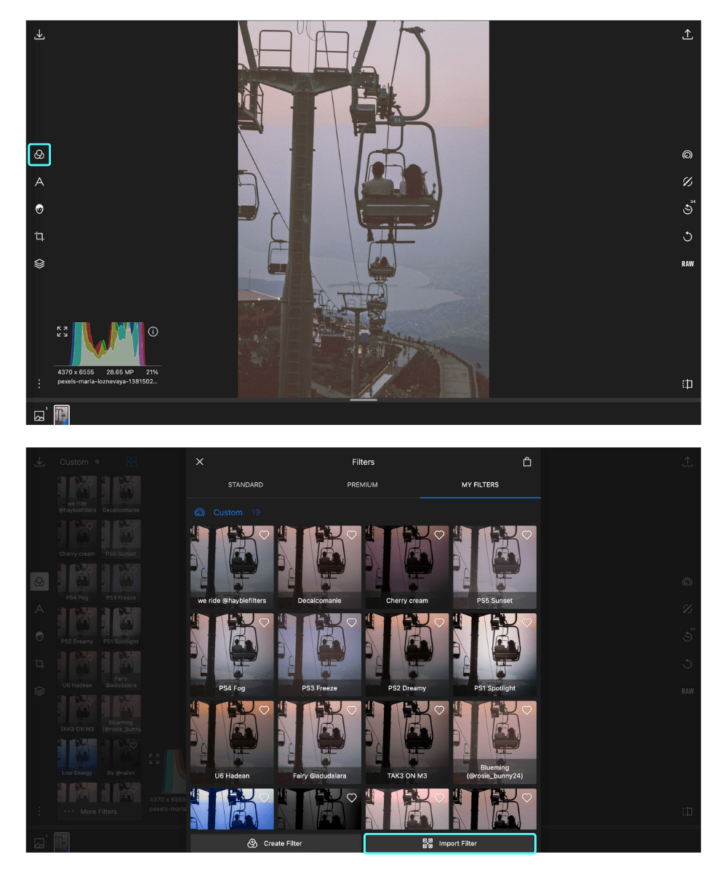Toggle the heart on PS3 Freeze filter
This screenshot has width=727, height=873.
click(352, 623)
